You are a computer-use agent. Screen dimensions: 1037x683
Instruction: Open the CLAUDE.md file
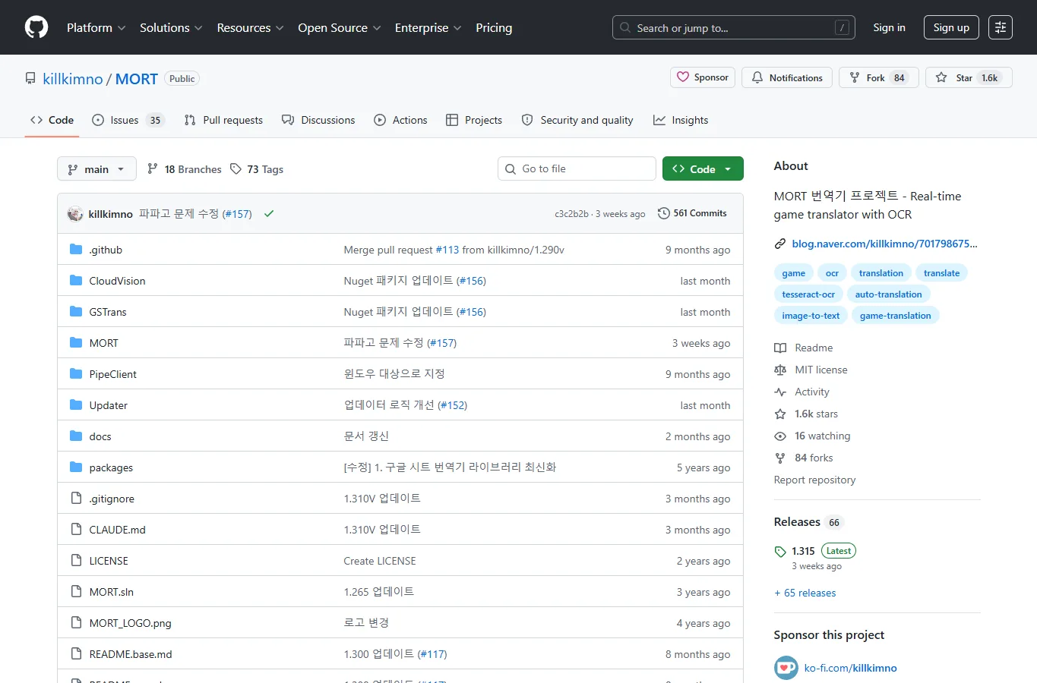[x=118, y=530]
